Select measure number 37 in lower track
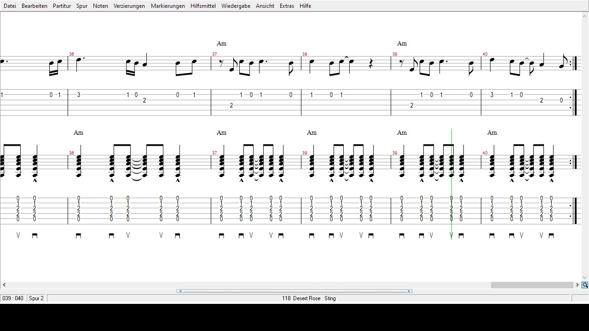This screenshot has height=331, width=589. point(214,153)
